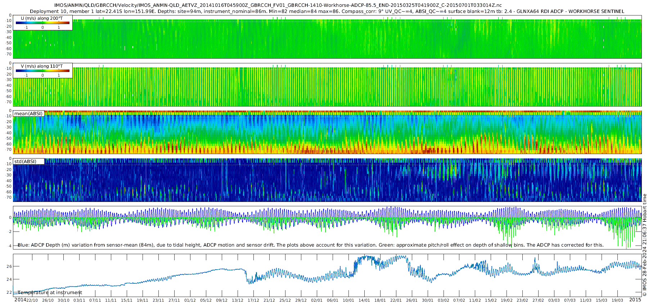Click the '15/02' date tick label

pos(491,300)
